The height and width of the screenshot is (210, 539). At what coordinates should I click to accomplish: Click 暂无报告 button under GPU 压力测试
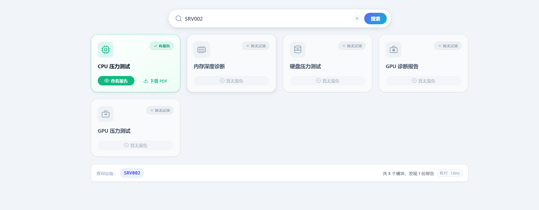point(135,145)
